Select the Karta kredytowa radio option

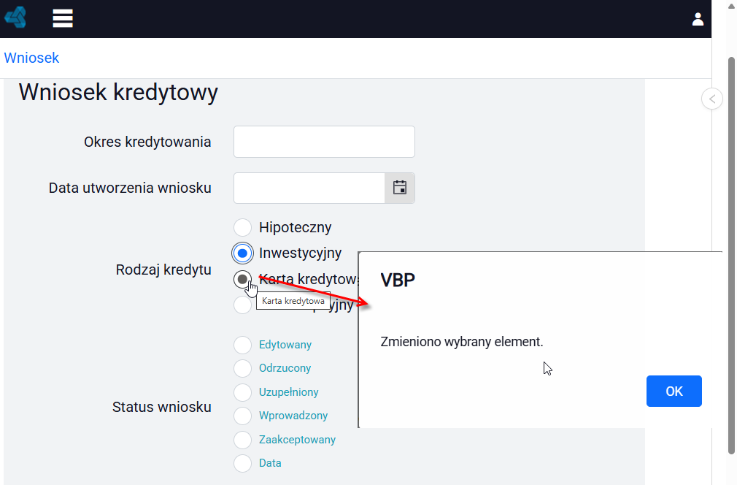[x=242, y=280]
